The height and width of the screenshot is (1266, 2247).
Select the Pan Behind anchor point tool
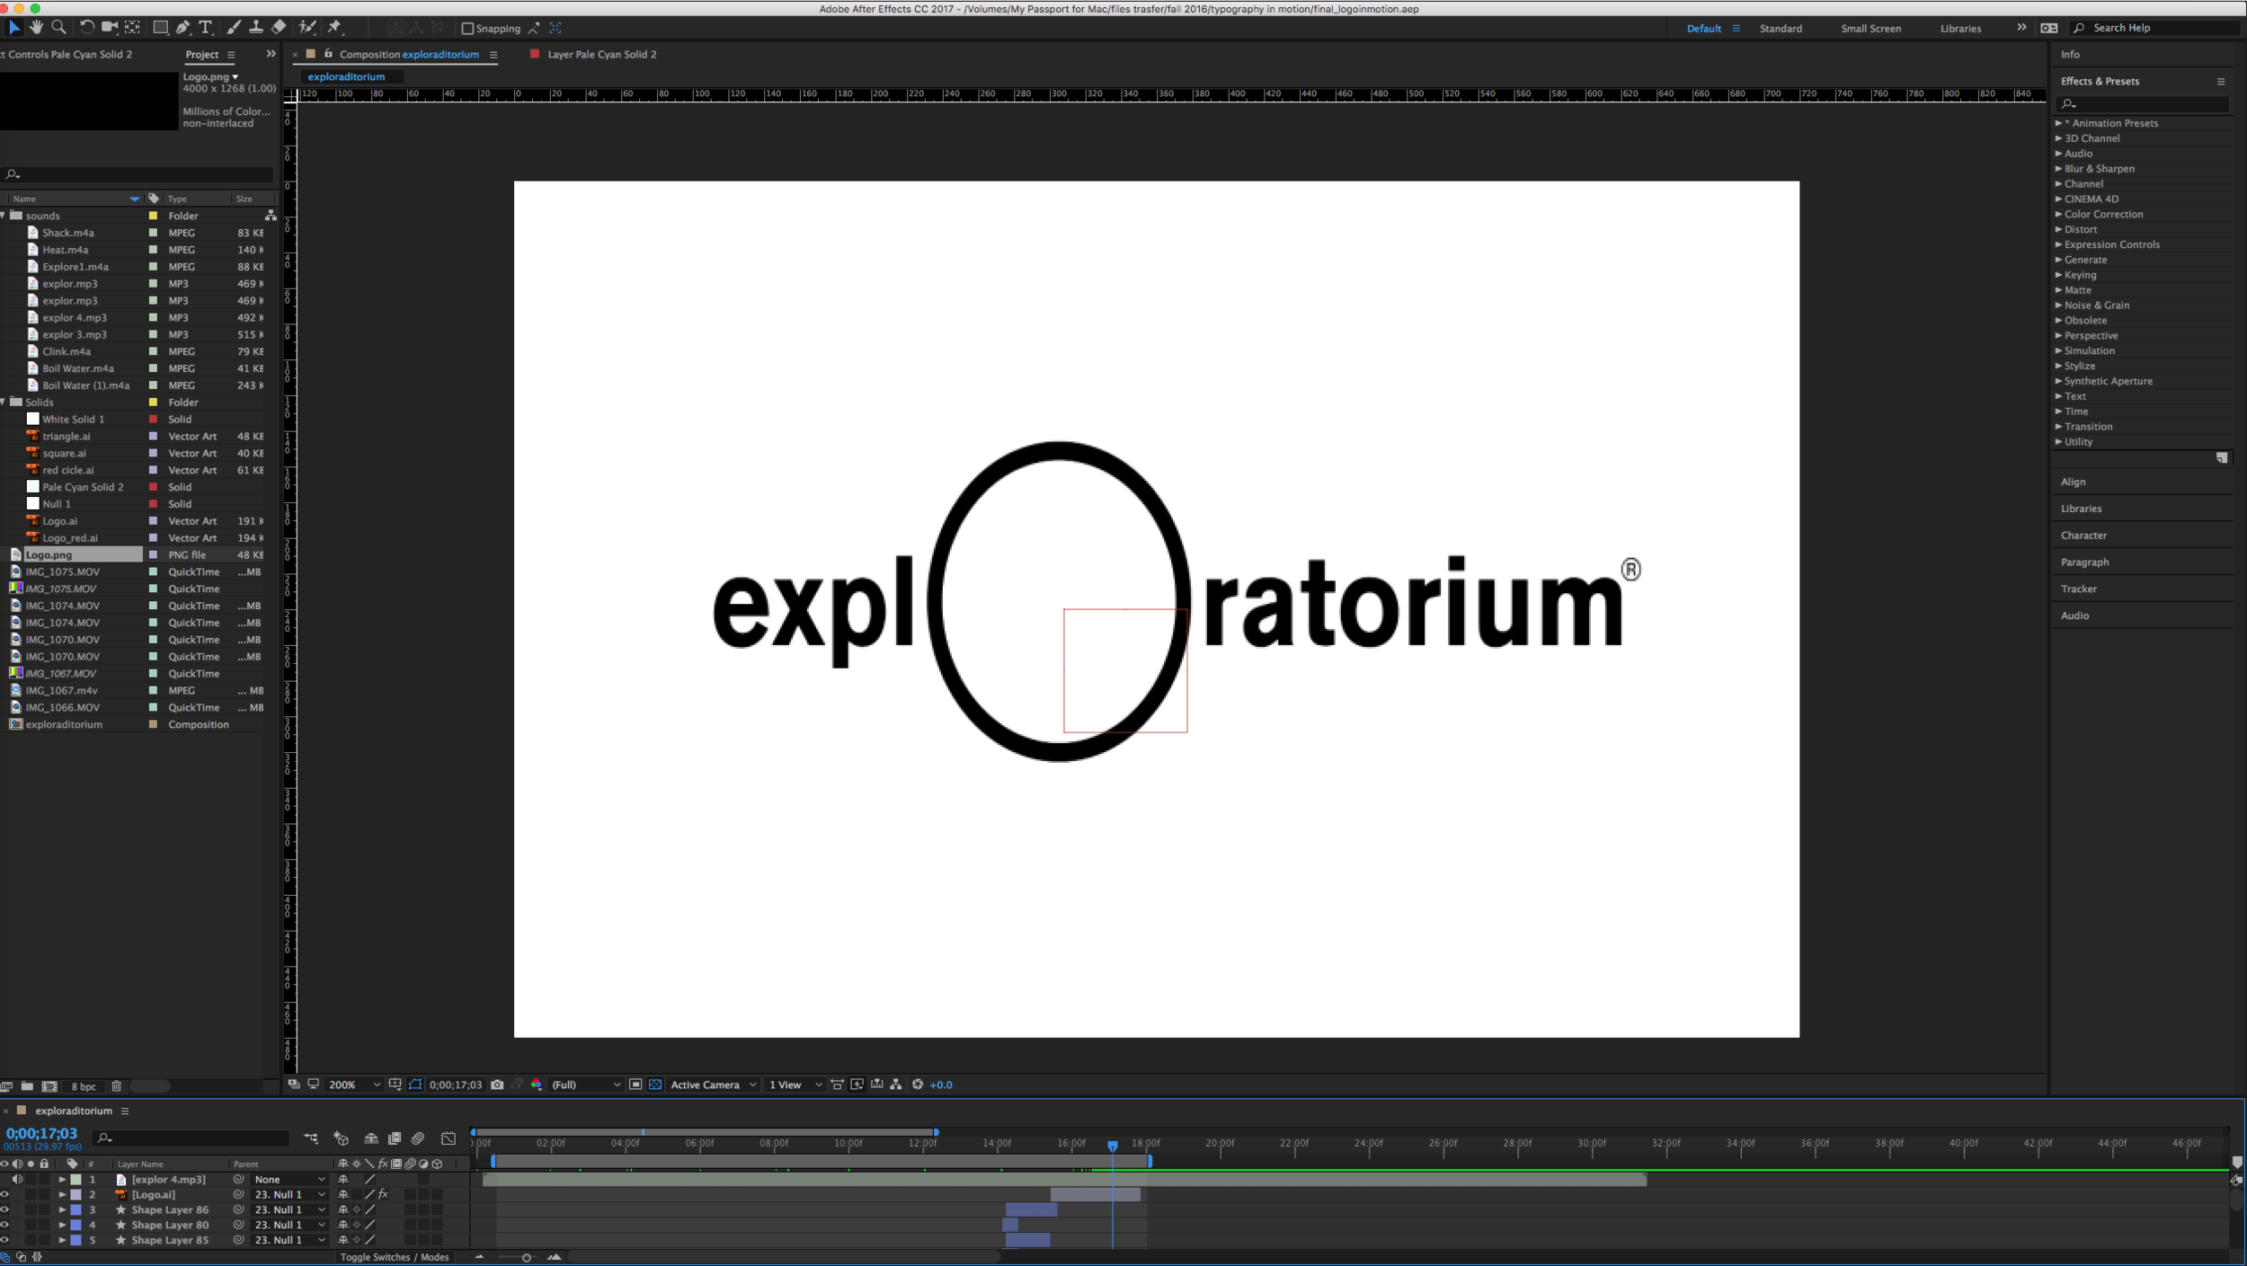pos(132,28)
